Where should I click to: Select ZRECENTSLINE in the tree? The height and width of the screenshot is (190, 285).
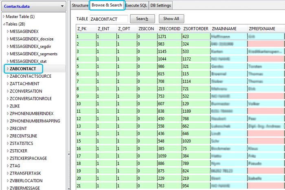tap(24, 136)
